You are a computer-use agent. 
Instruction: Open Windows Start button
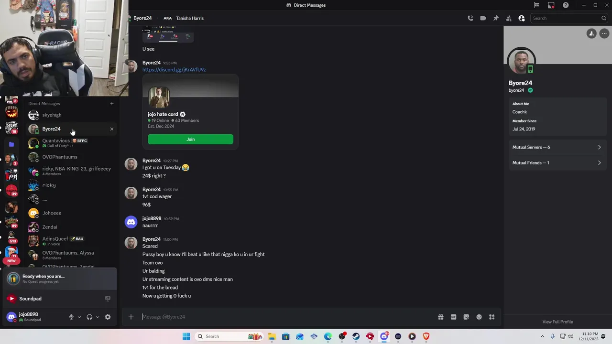[186, 336]
